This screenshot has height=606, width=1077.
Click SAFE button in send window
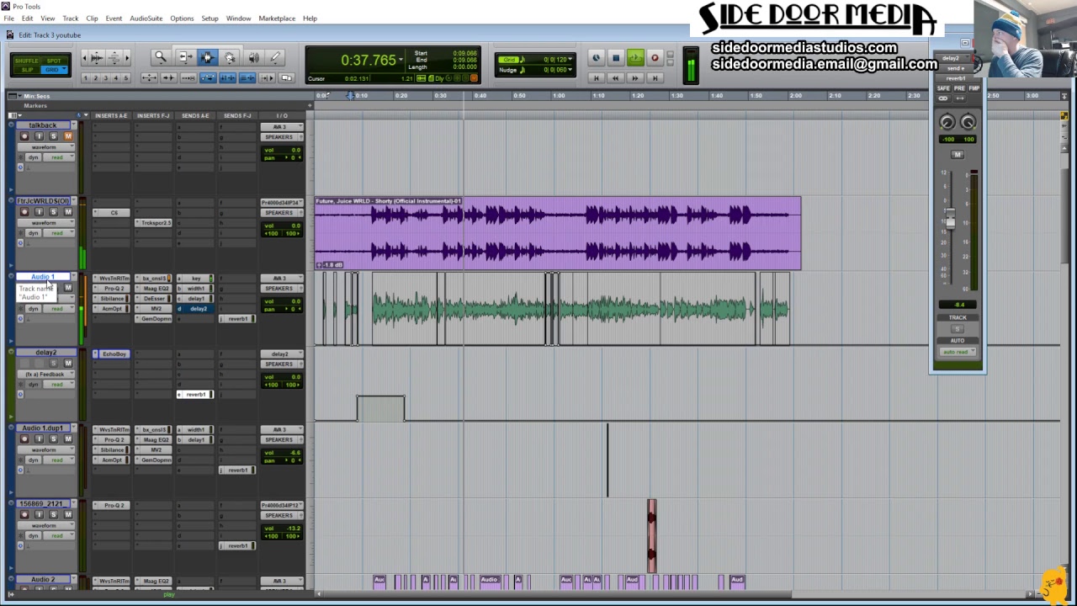click(944, 88)
